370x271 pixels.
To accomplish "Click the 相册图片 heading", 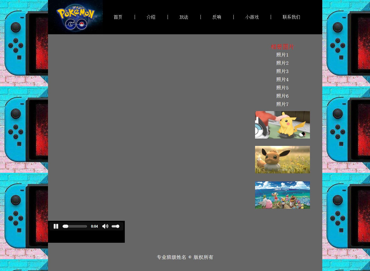I will 282,47.
